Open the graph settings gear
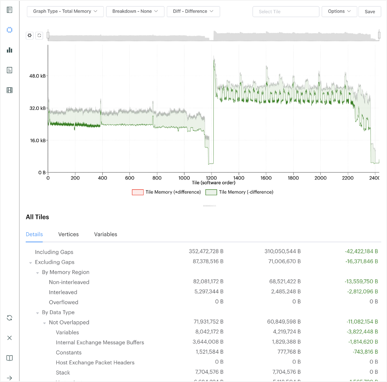Viewport: 387px width, 382px height. (x=29, y=35)
